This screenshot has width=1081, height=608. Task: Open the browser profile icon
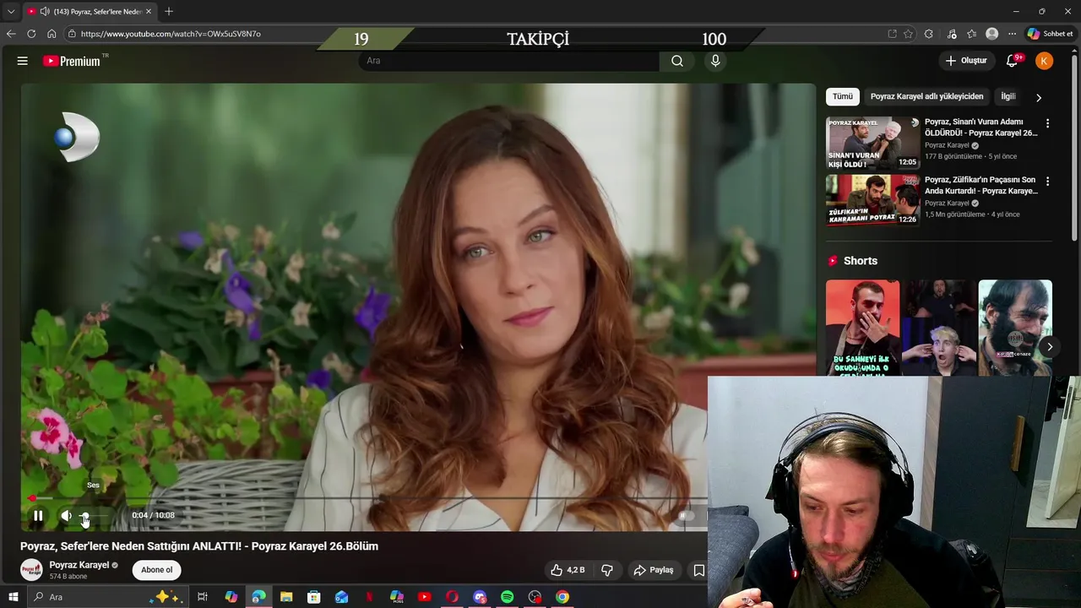click(992, 34)
